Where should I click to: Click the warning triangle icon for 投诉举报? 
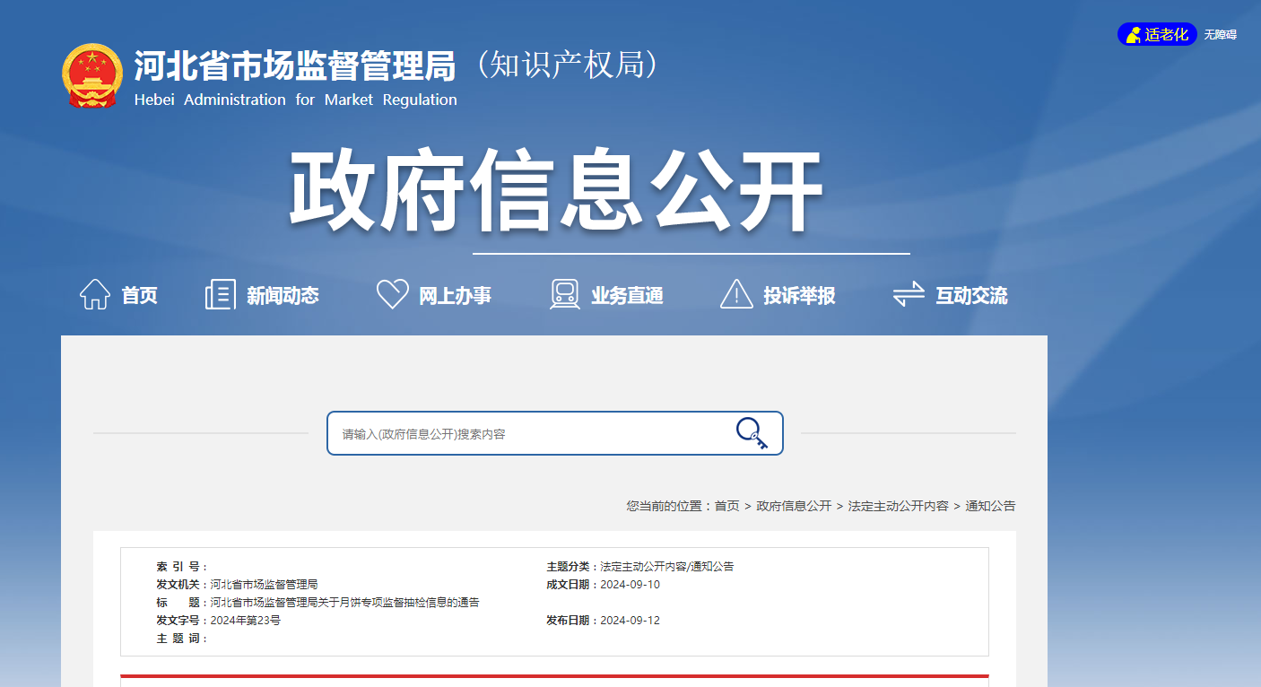pyautogui.click(x=736, y=294)
